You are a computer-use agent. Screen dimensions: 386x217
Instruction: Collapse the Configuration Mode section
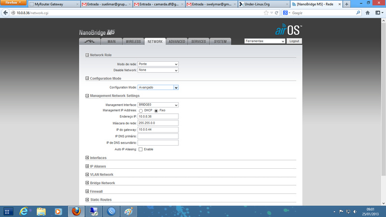pyautogui.click(x=87, y=78)
